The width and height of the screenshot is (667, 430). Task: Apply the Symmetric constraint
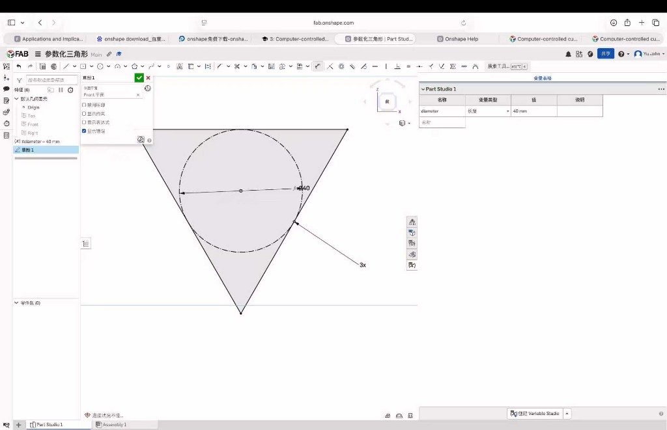coord(453,66)
